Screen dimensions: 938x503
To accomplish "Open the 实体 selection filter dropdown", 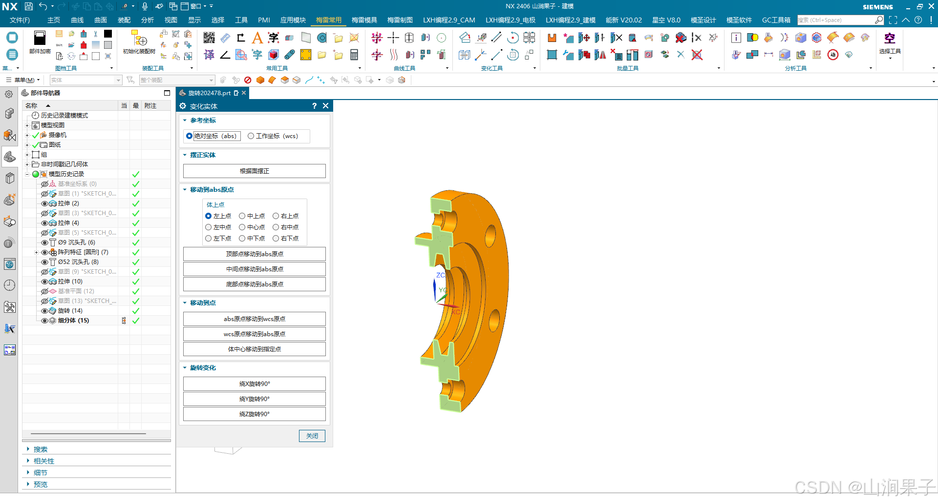I will [86, 80].
